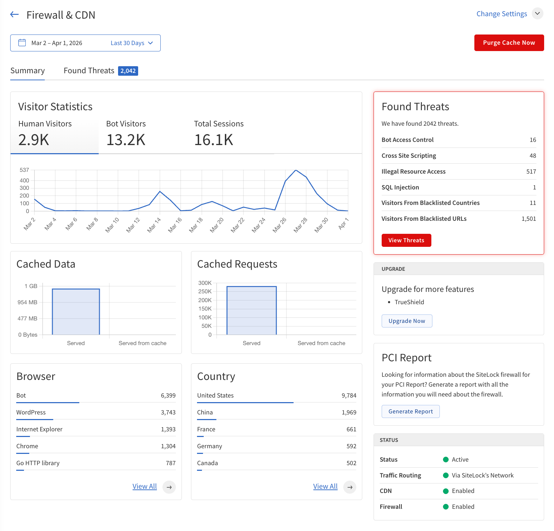Click the green CDN enabled indicator
This screenshot has height=531, width=554.
click(x=445, y=491)
